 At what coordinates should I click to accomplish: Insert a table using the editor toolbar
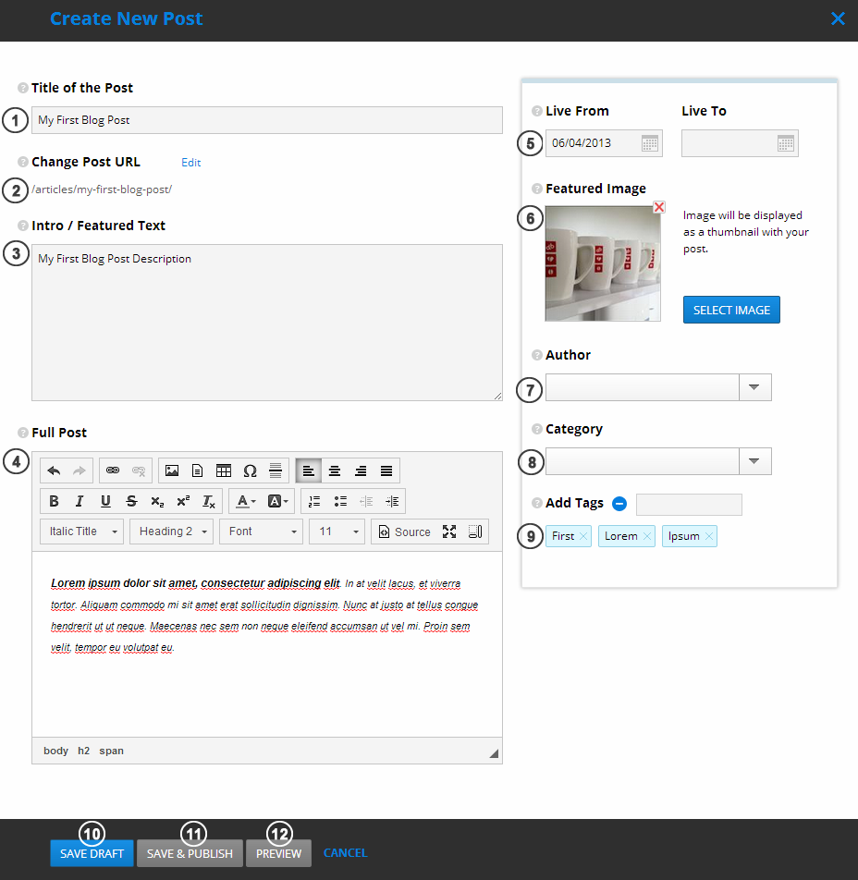224,471
